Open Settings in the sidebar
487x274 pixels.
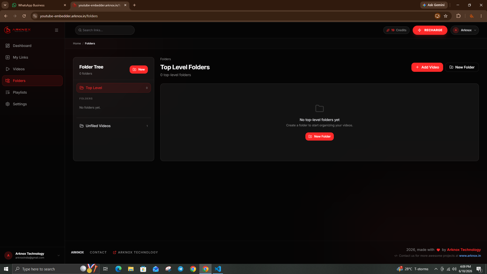32,104
